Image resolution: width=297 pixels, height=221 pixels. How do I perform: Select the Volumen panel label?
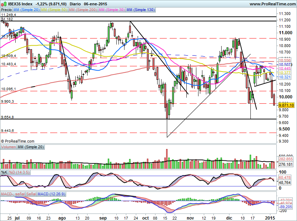[9, 147]
